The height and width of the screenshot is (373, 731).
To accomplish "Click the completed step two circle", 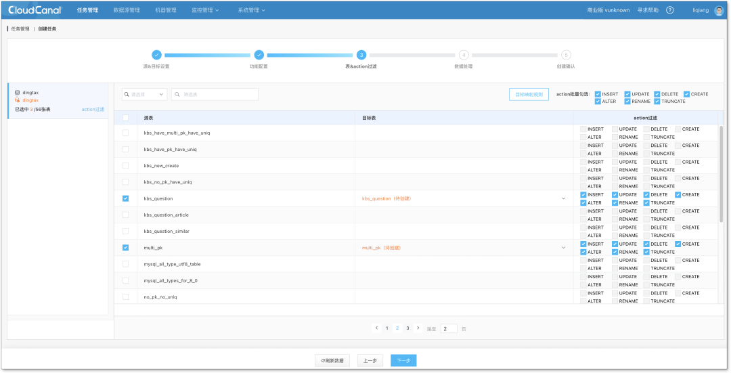I will click(259, 55).
